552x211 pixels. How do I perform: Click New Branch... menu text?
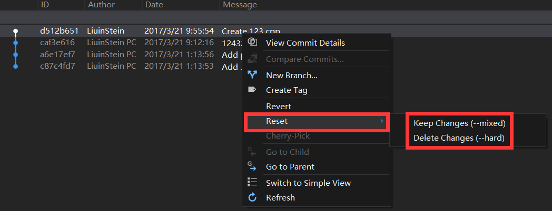coord(291,75)
